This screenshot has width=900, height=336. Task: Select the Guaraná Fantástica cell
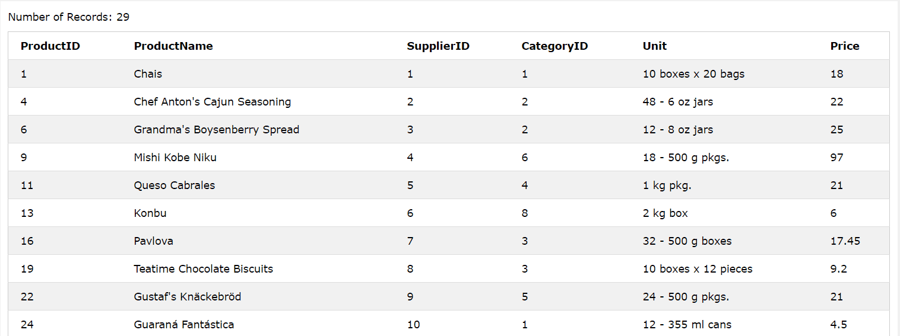pos(184,325)
